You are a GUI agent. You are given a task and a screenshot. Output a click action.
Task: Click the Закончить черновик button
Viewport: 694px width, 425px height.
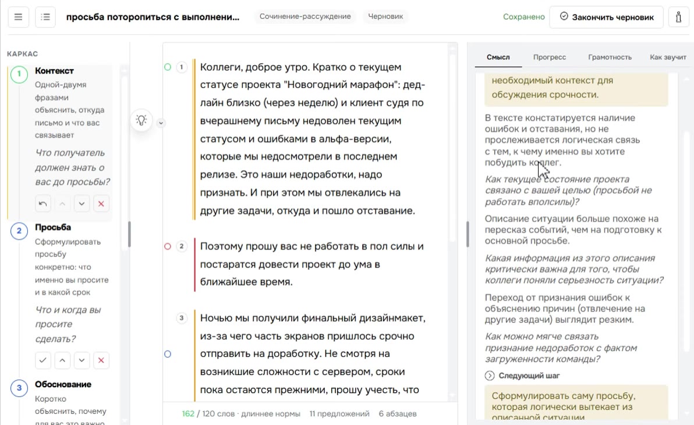pyautogui.click(x=606, y=17)
